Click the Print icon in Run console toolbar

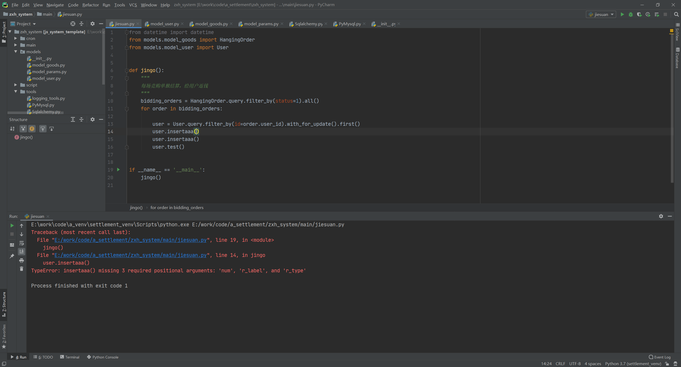(x=22, y=260)
